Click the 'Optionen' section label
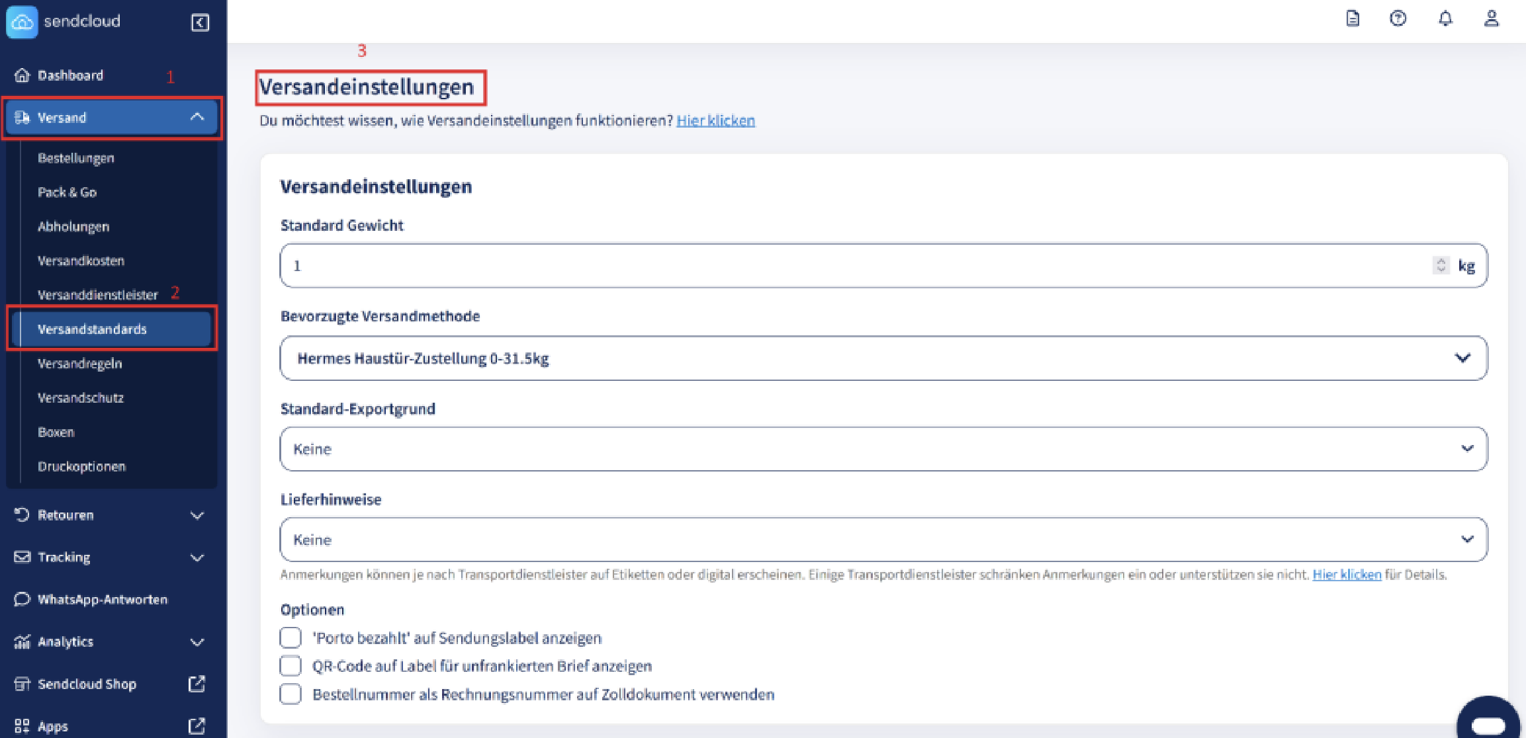 (312, 609)
